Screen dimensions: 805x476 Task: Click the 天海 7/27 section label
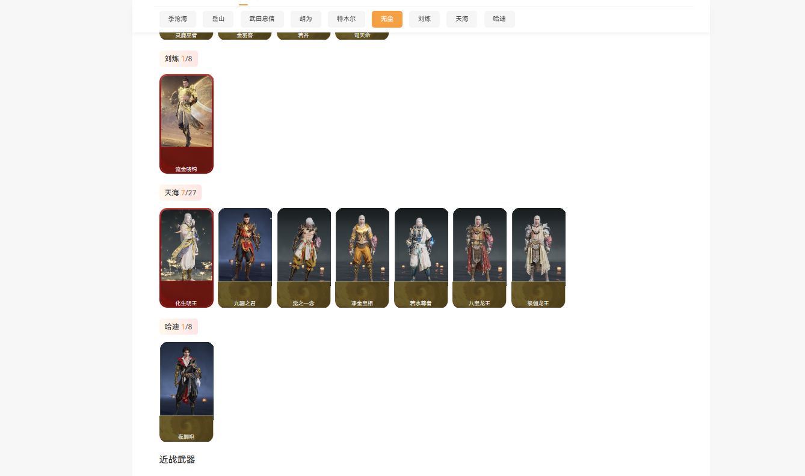(x=180, y=193)
